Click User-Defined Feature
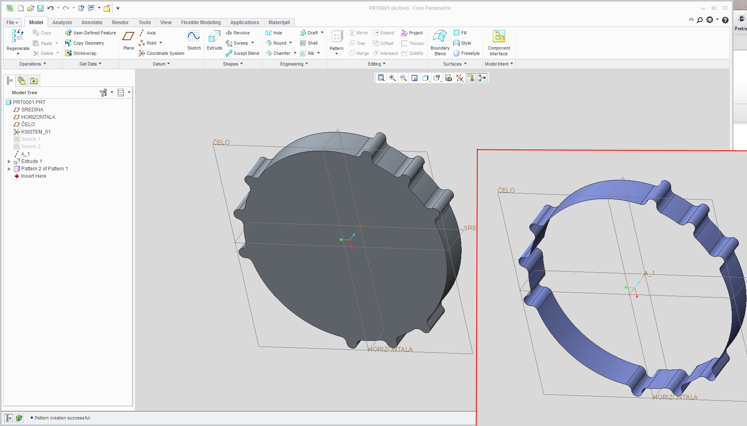747x426 pixels. pos(91,33)
